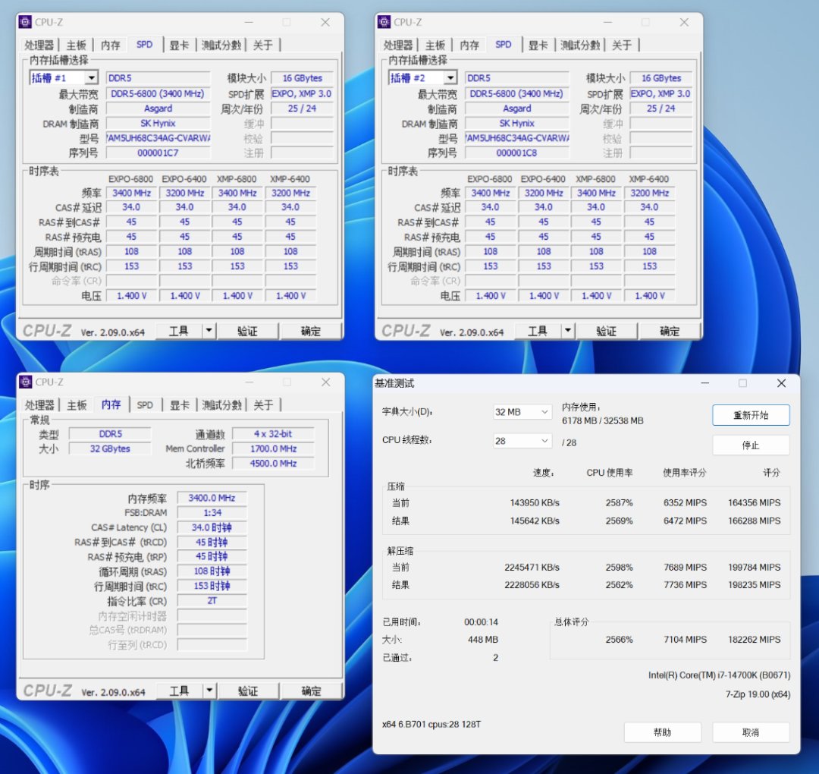819x774 pixels.
Task: Click serial number field 000001C7
Action: tap(158, 153)
